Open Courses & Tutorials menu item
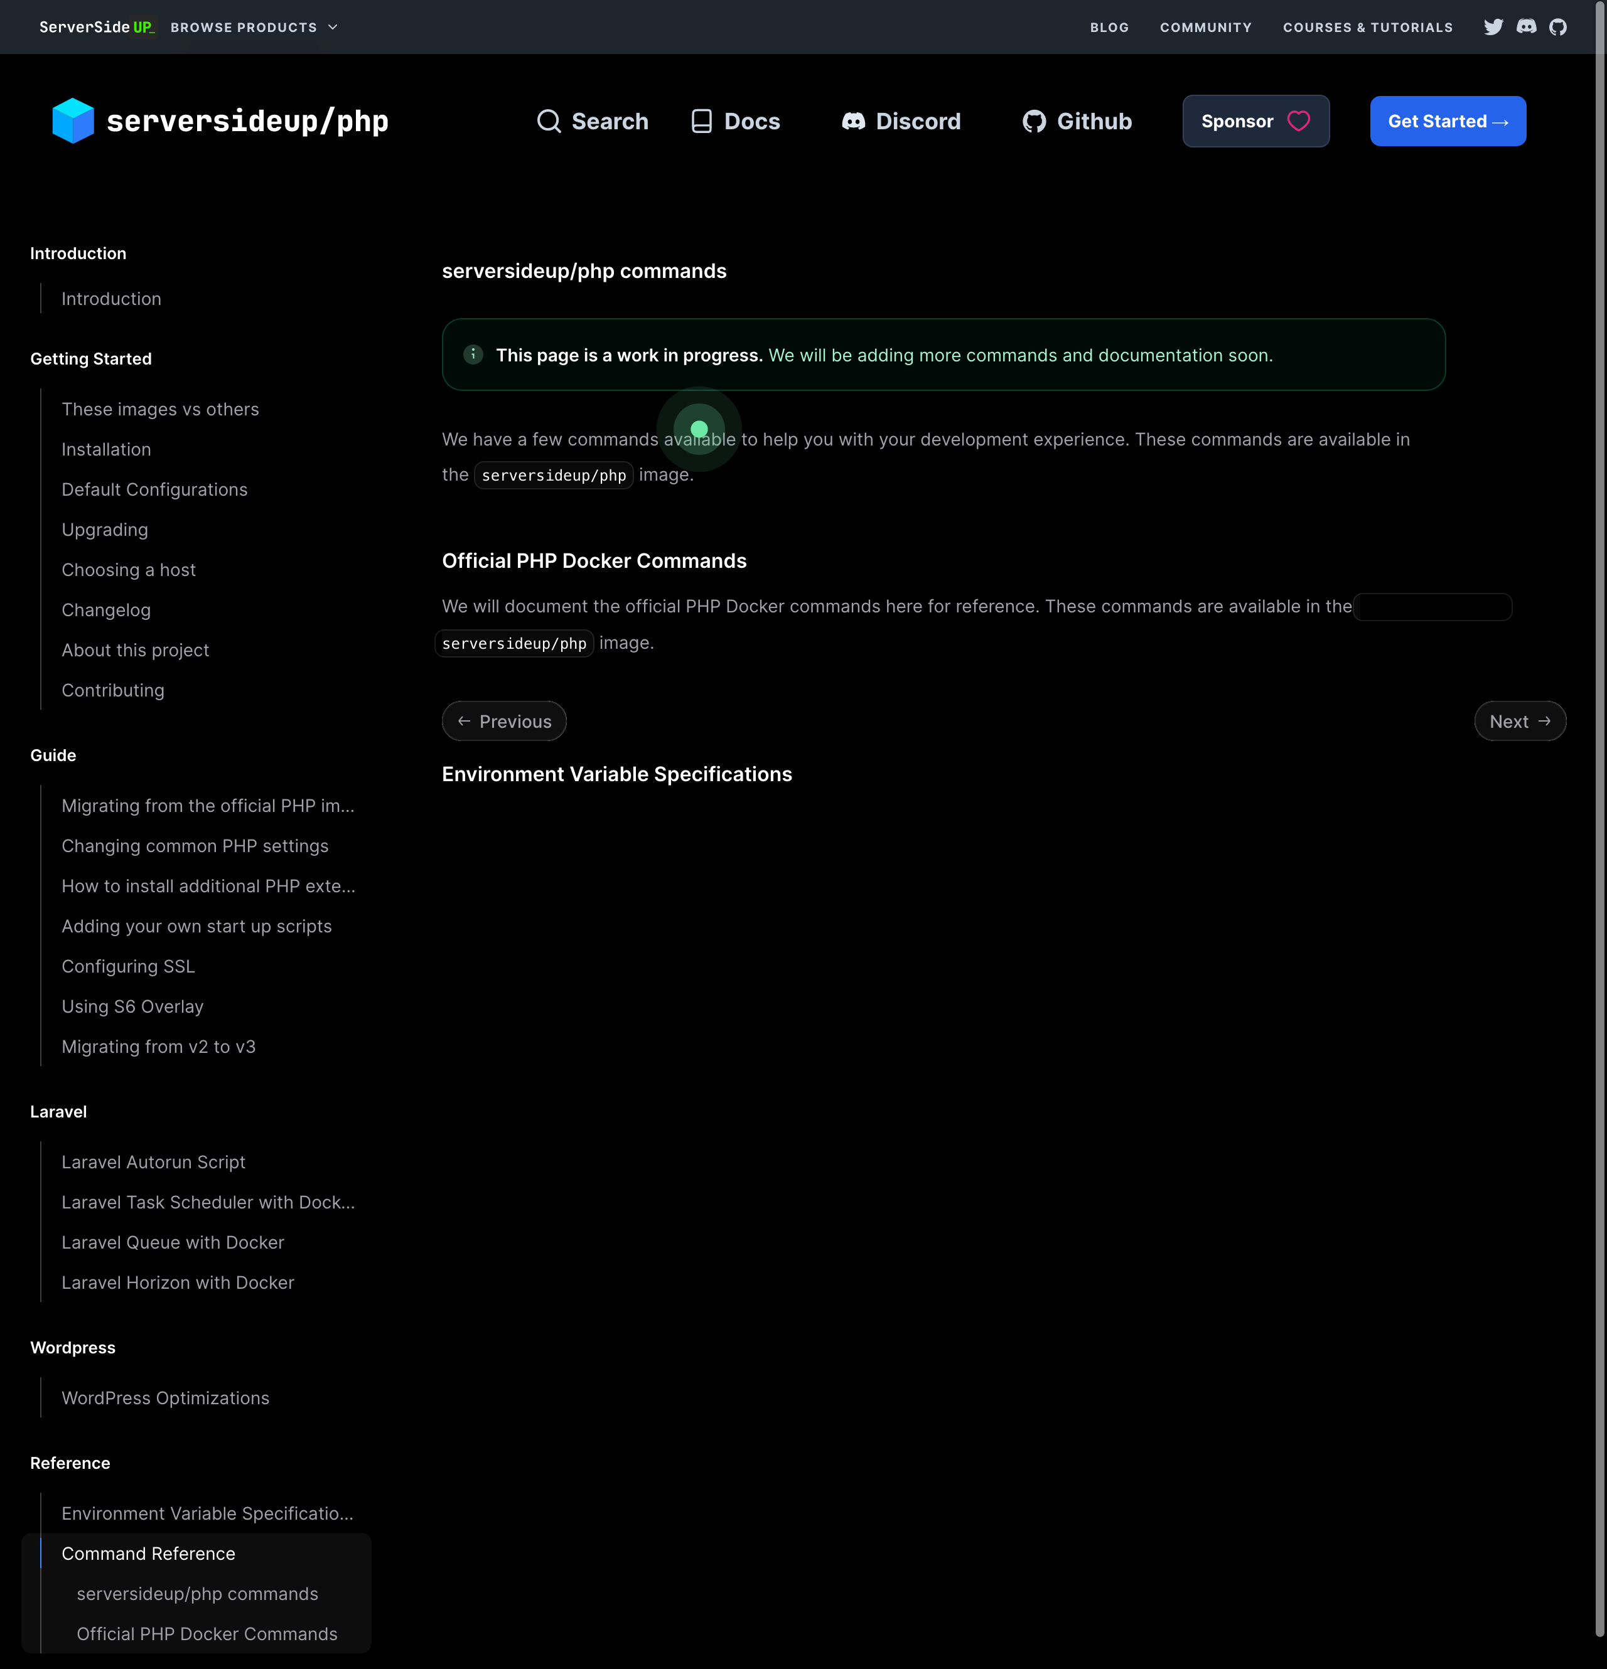 (1368, 27)
